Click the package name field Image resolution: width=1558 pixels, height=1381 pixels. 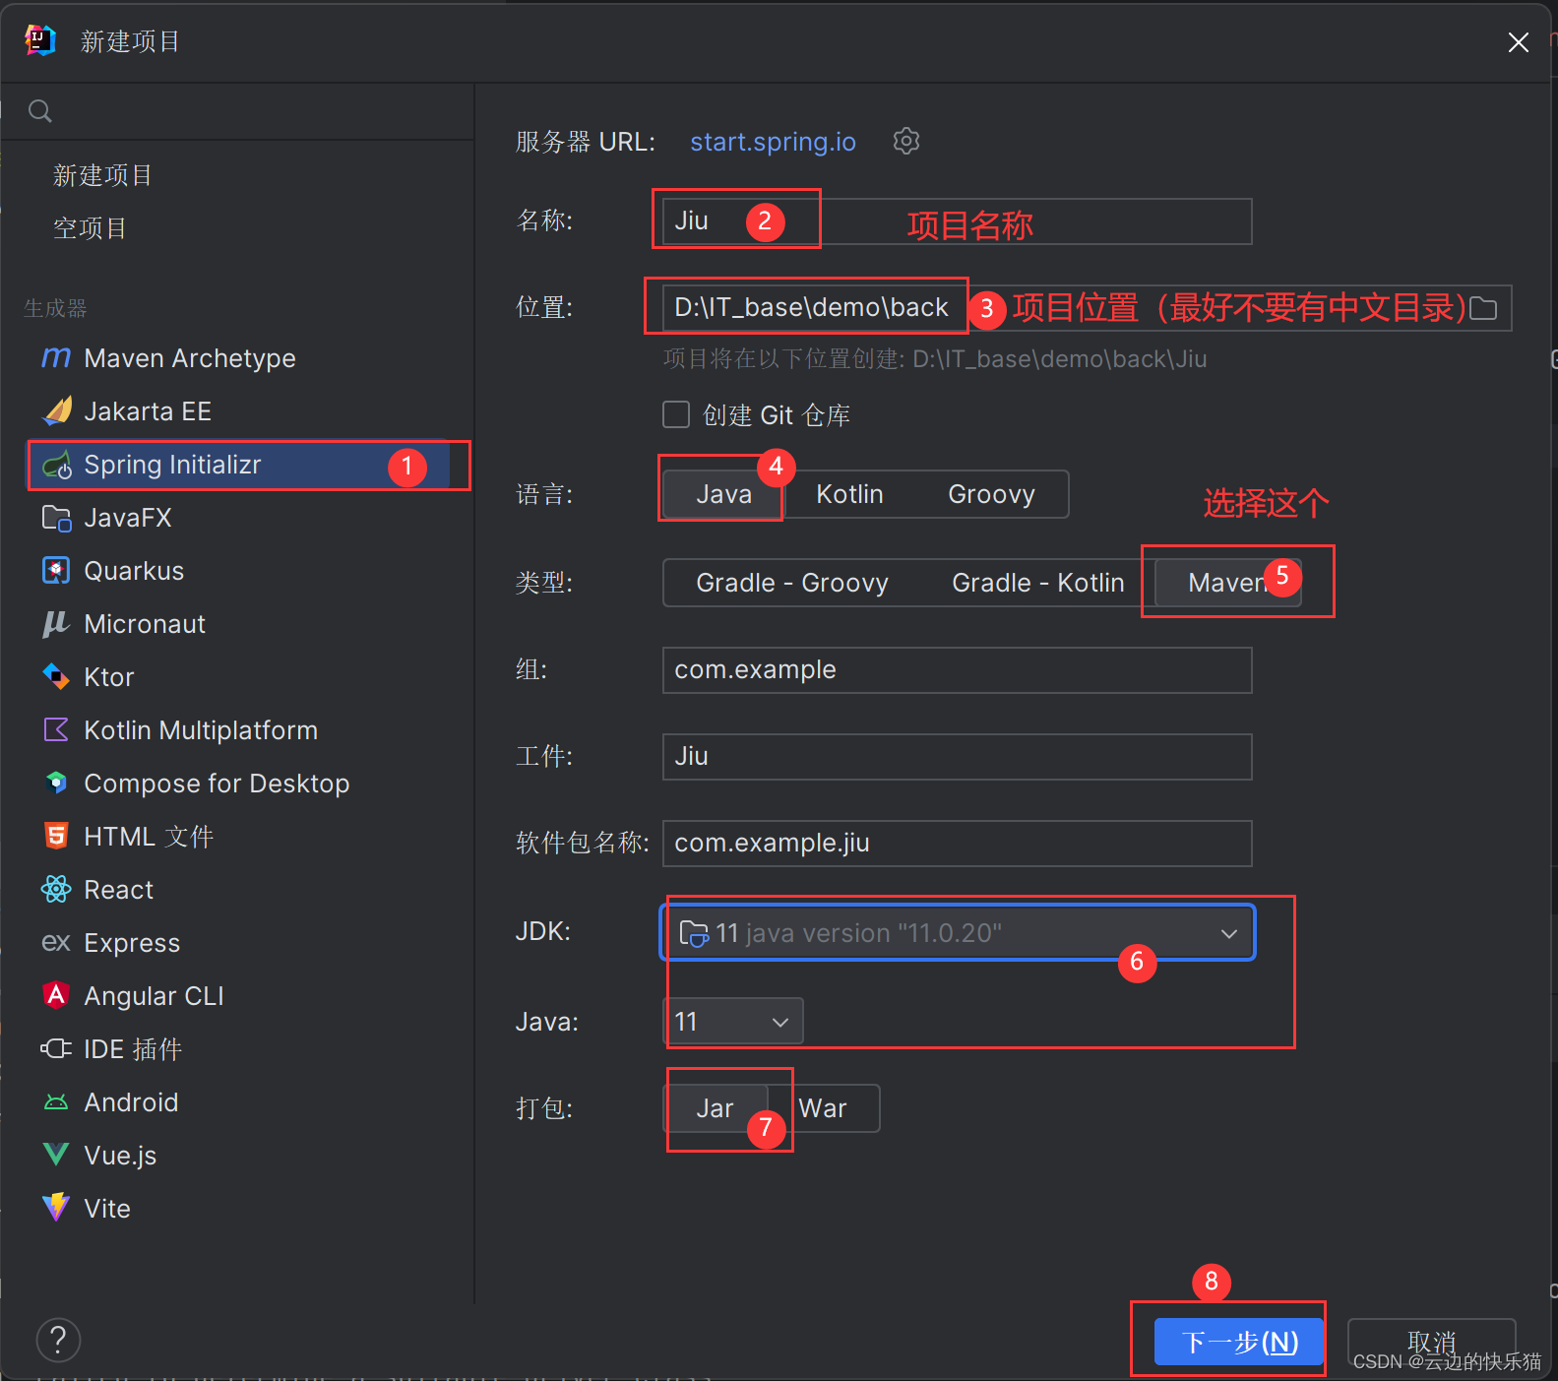coord(958,844)
